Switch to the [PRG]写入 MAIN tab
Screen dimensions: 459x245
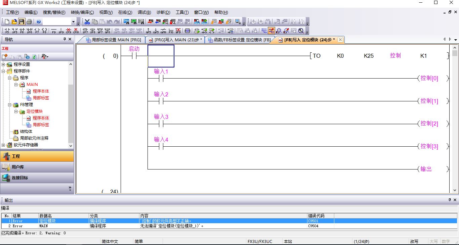(x=175, y=40)
